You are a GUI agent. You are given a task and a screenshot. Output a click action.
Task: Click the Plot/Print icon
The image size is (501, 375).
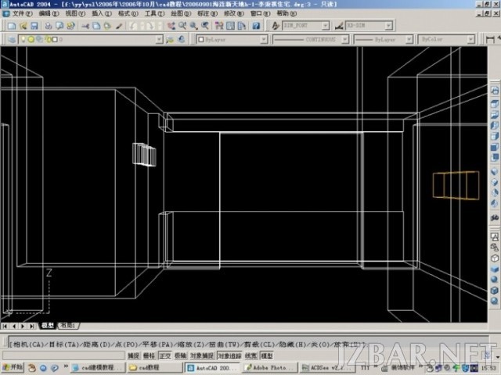coord(49,26)
